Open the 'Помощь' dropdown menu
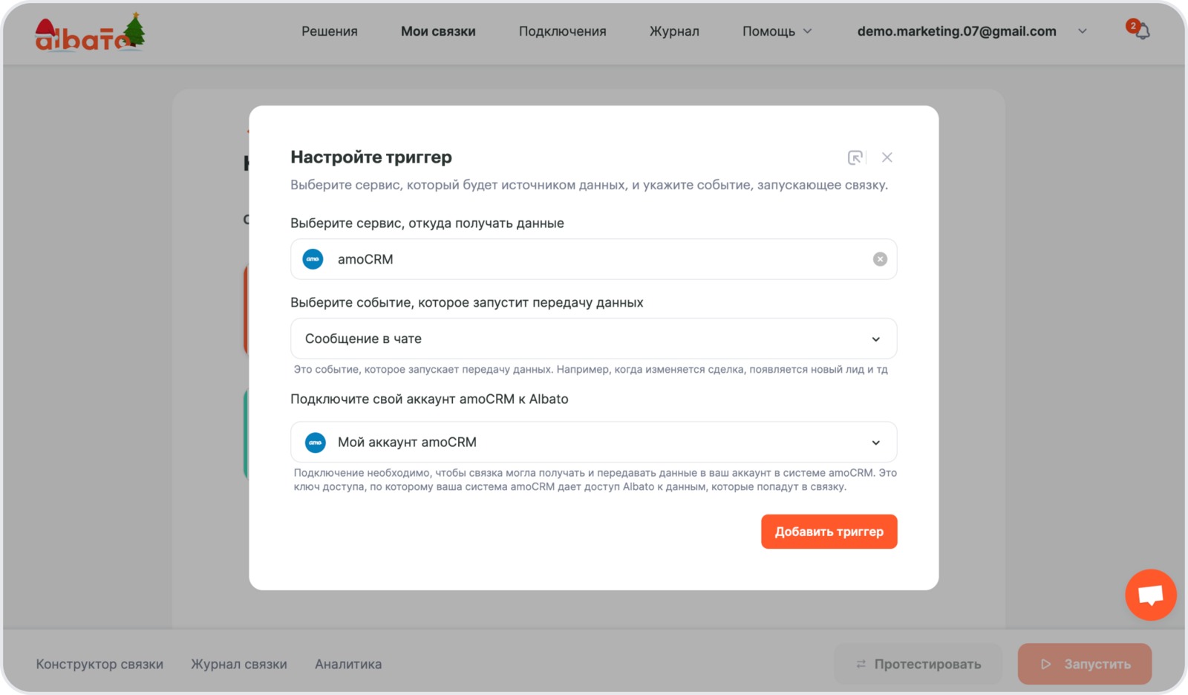1188x695 pixels. [777, 31]
